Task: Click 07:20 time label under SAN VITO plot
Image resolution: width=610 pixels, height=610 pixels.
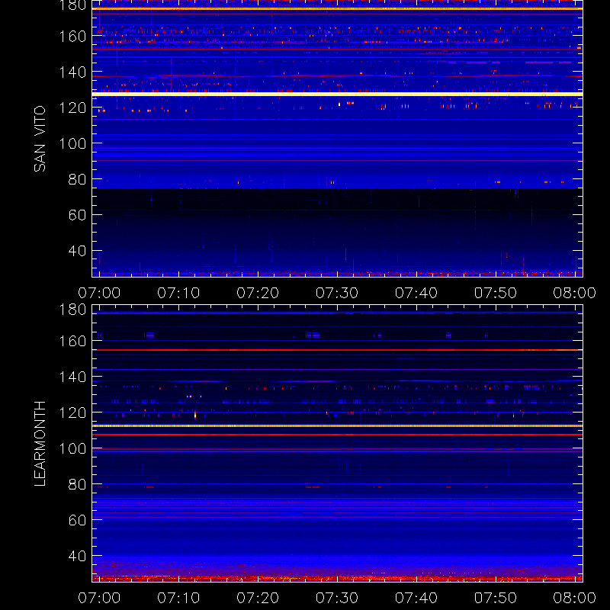Action: coord(258,293)
